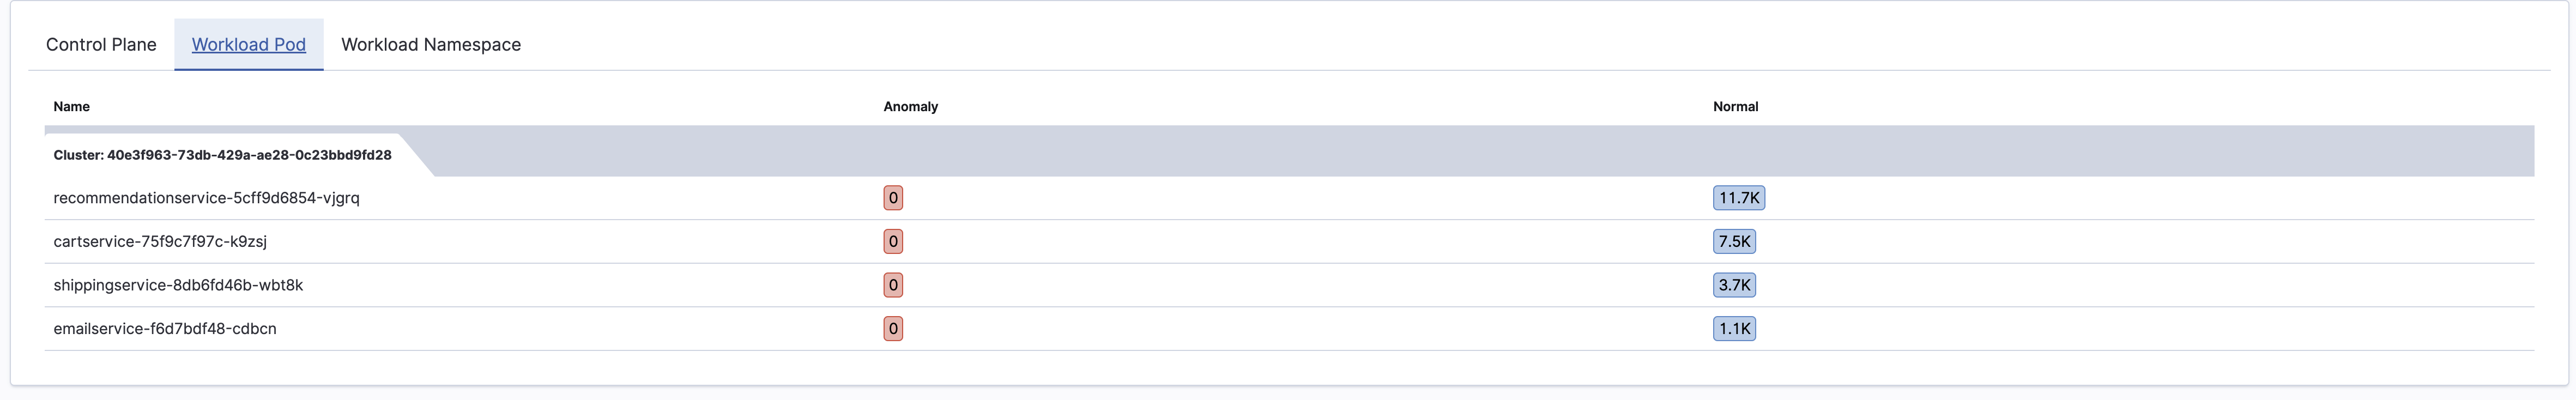Viewport: 2576px width, 400px height.
Task: Open the Workload Namespace tab
Action: click(431, 44)
